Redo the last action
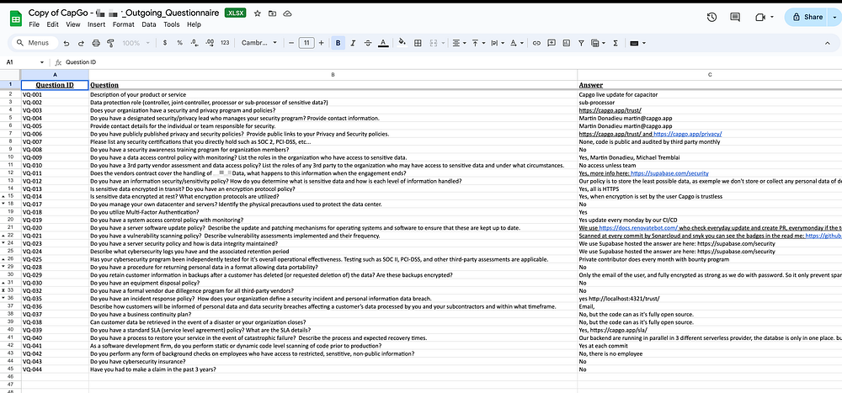 pos(81,43)
